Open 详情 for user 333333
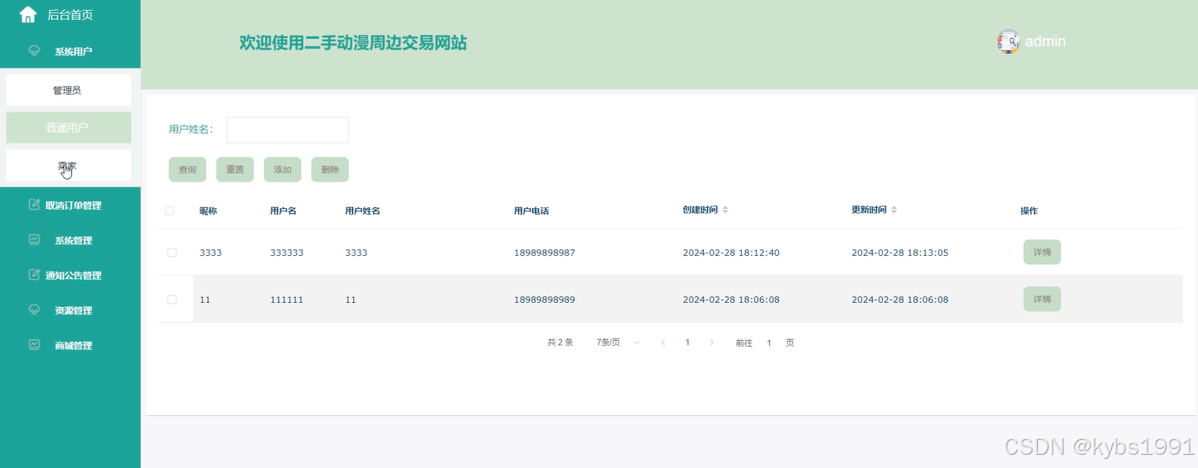 coord(1042,253)
